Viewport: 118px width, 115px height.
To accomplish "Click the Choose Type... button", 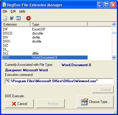I will click(x=95, y=101).
